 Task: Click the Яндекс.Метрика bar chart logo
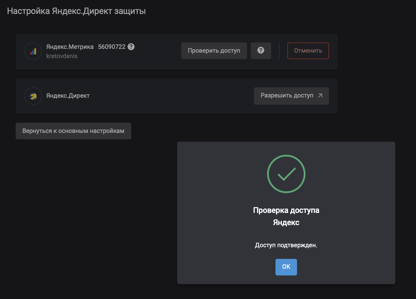point(33,51)
